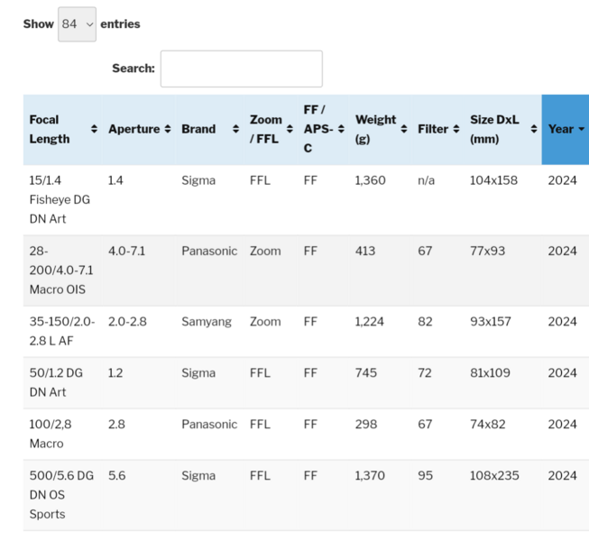
Task: Select the 28-200/4.0-7.1 Macro OIS lens cell
Action: 60,270
